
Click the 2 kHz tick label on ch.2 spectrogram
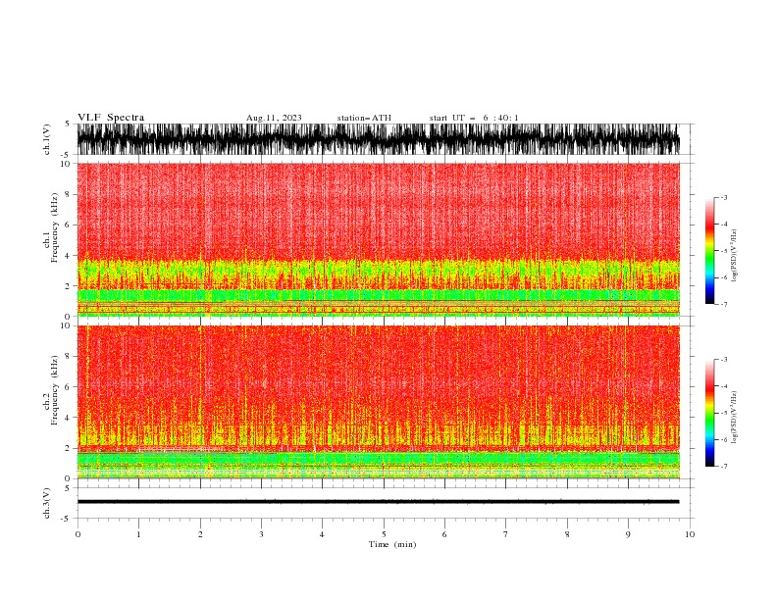[68, 448]
